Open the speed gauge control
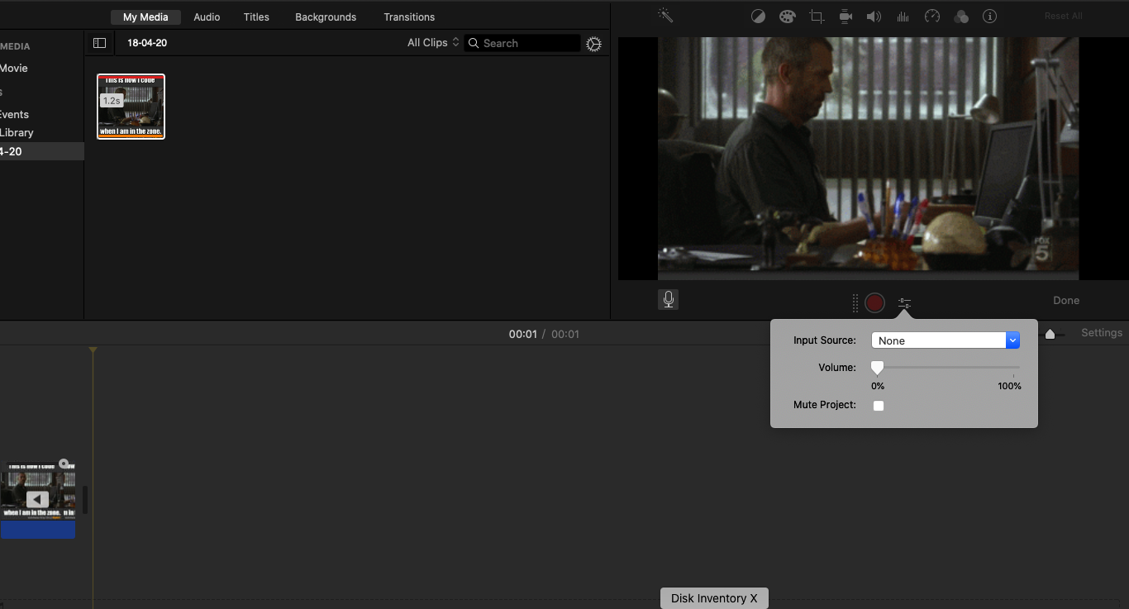 (932, 17)
